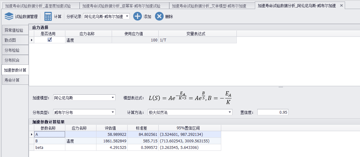Click the 变量表达式 column header
The image size is (360, 157).
click(x=198, y=34)
